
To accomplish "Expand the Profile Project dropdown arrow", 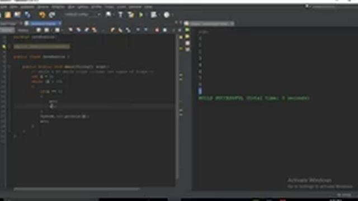I will (173, 15).
